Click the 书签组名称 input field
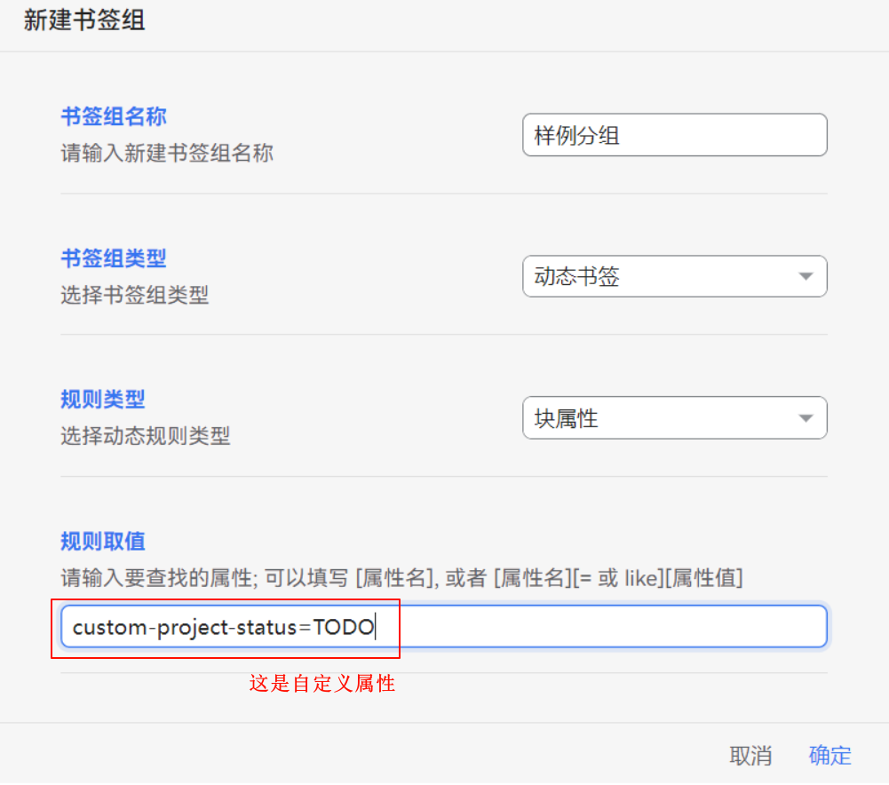Screen dimensions: 889x785 pos(674,135)
